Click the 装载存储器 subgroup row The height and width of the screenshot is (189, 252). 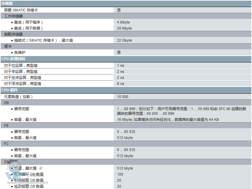(x=13, y=34)
